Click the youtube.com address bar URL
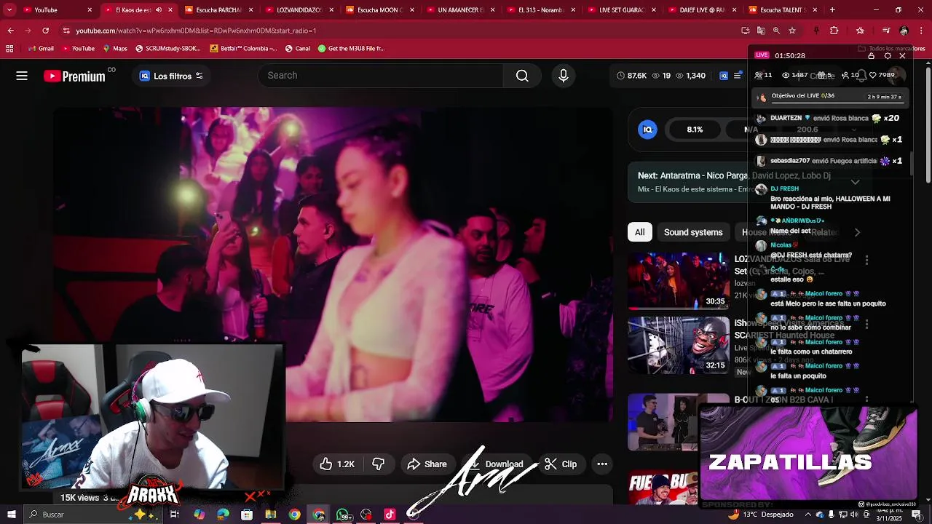Image resolution: width=932 pixels, height=524 pixels. pos(195,31)
